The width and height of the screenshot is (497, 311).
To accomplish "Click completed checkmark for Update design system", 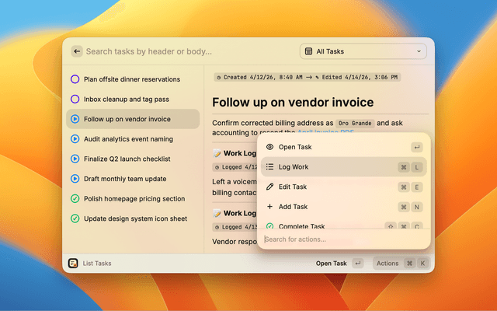I will (x=75, y=218).
